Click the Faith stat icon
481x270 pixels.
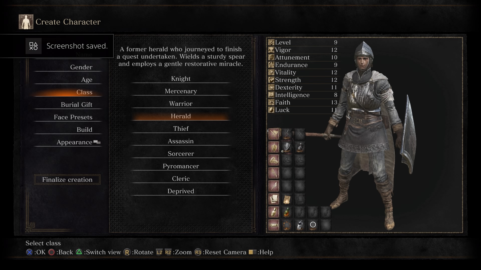(x=271, y=102)
